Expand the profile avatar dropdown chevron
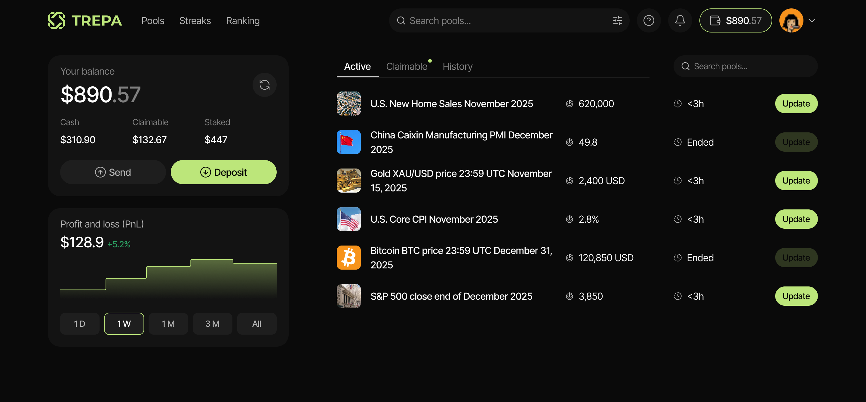The image size is (866, 402). tap(812, 20)
